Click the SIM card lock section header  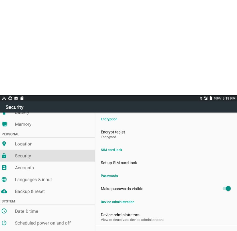point(112,150)
